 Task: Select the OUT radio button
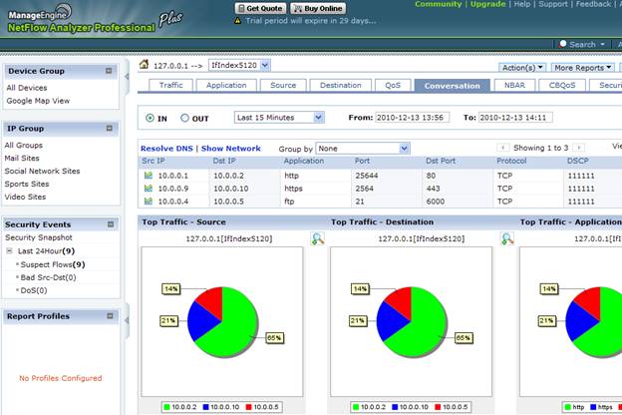(184, 118)
